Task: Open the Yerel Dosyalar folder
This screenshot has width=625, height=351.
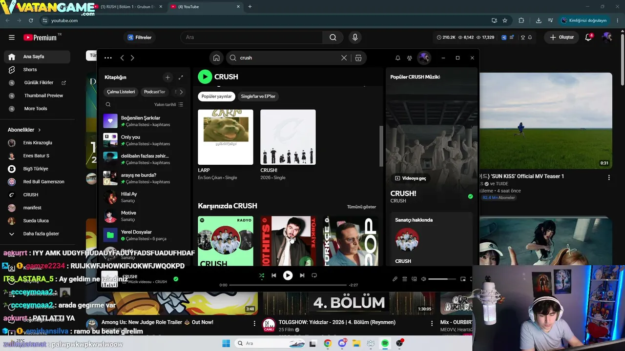Action: pyautogui.click(x=144, y=235)
